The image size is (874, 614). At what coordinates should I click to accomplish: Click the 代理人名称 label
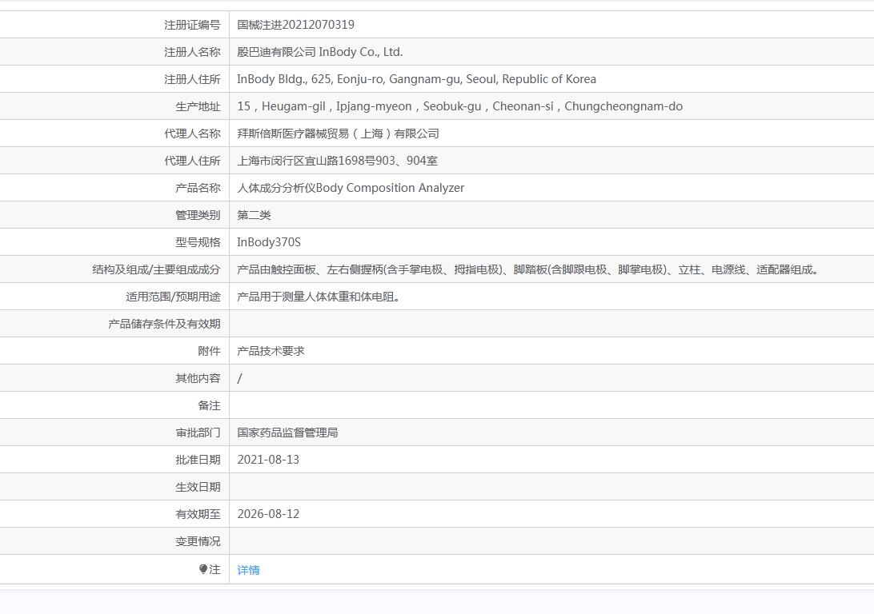tap(192, 134)
